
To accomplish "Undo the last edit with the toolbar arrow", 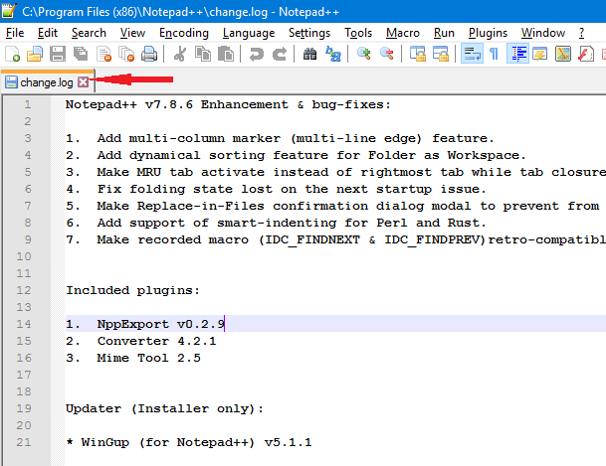I will 257,54.
